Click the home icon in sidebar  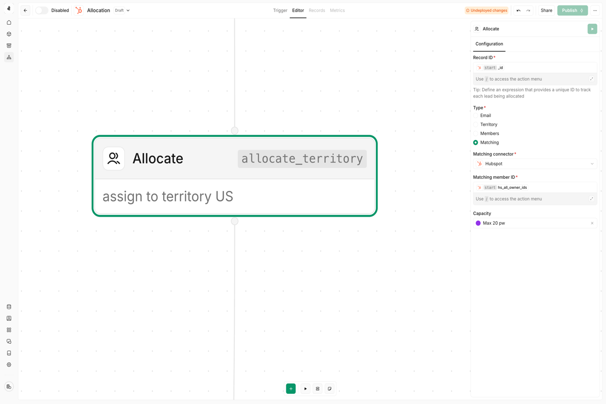[x=9, y=23]
